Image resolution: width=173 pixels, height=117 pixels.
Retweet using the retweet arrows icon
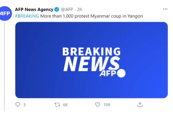tap(57, 104)
